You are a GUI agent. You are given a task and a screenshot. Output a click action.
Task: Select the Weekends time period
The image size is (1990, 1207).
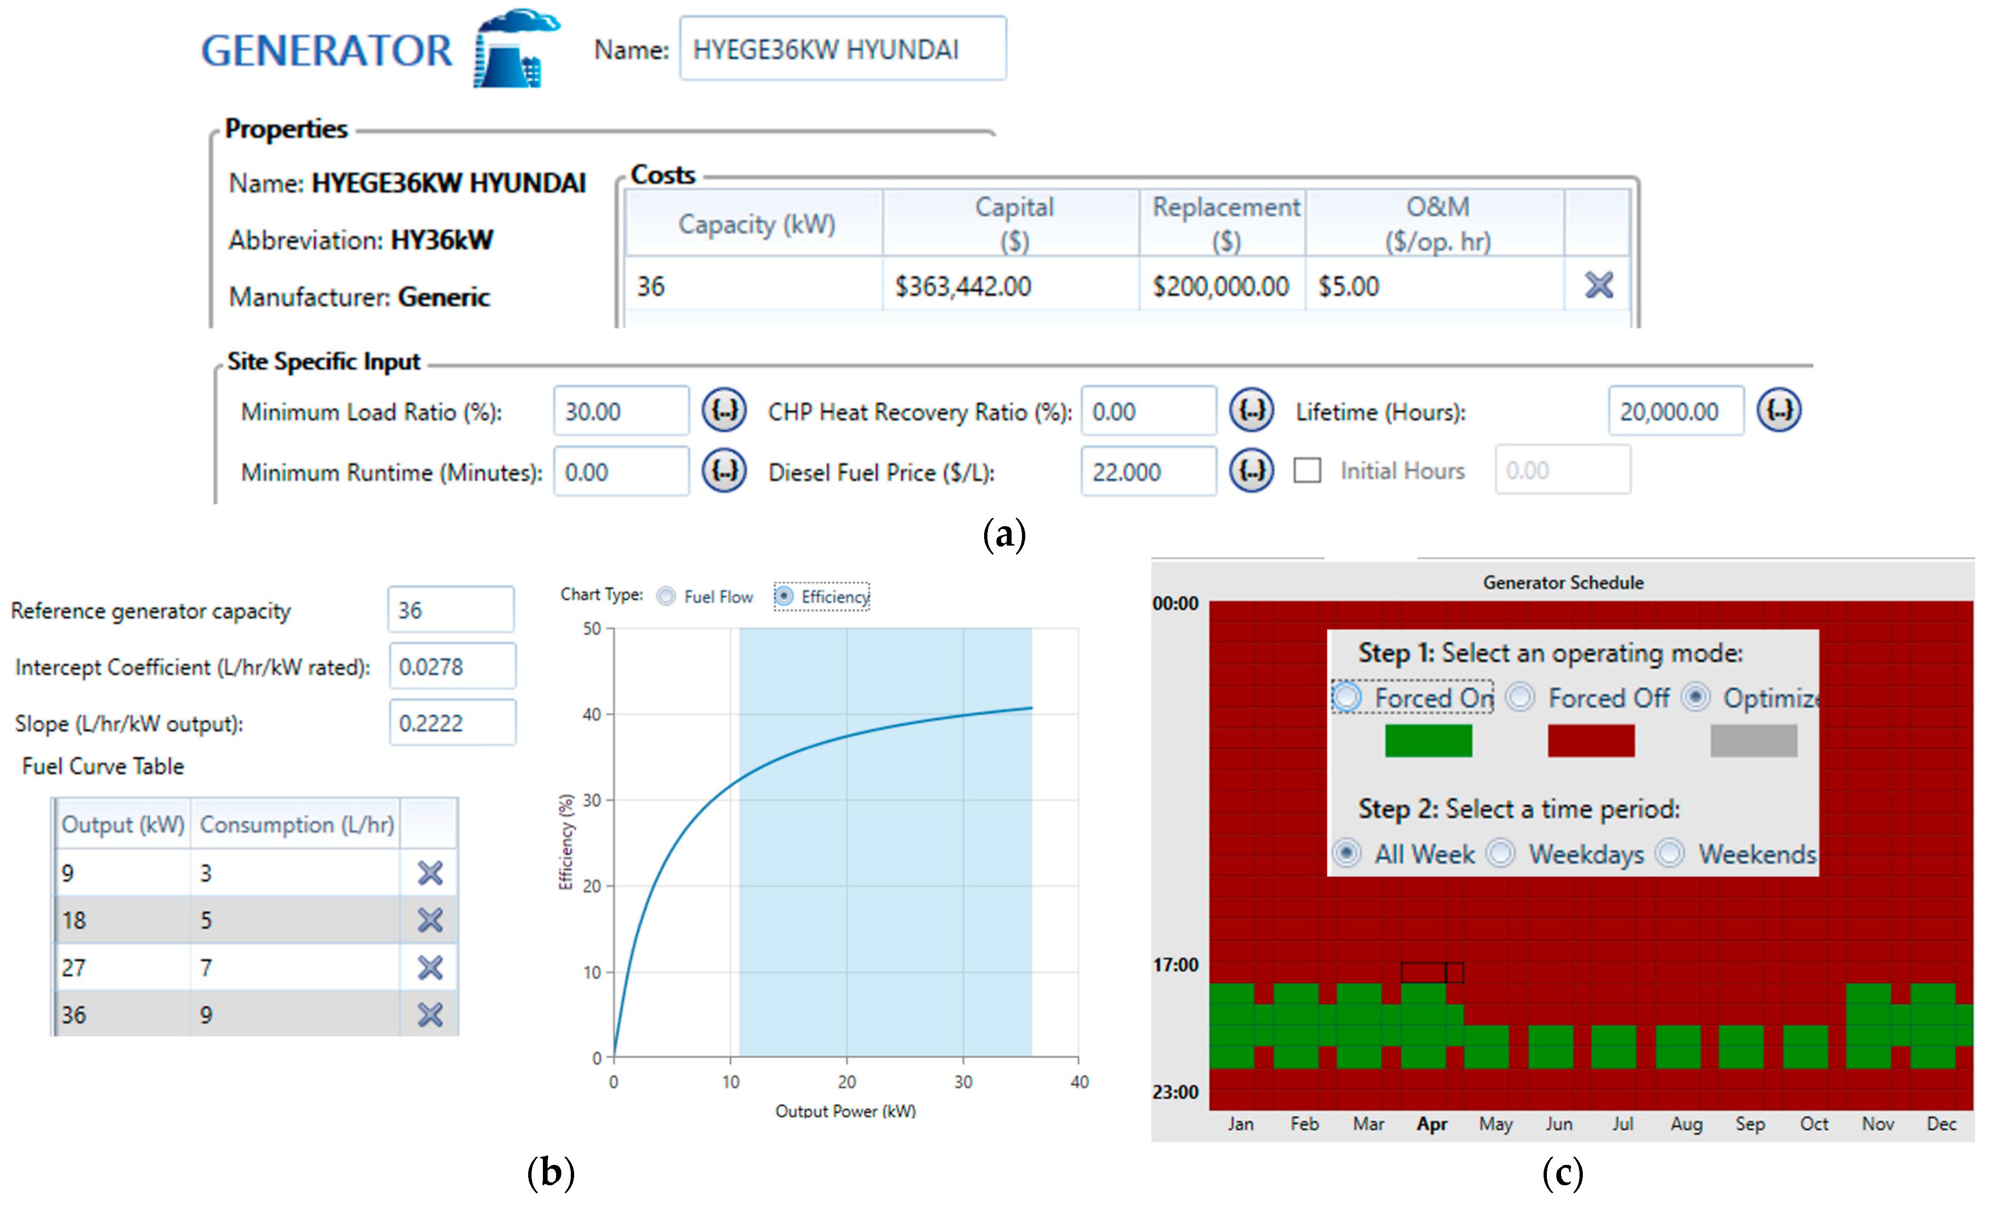pyautogui.click(x=1669, y=853)
